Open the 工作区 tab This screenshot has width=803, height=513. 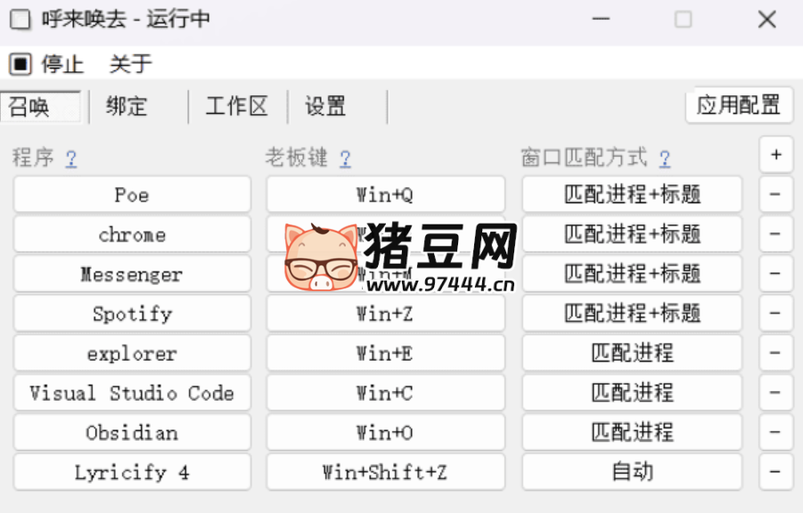click(236, 107)
